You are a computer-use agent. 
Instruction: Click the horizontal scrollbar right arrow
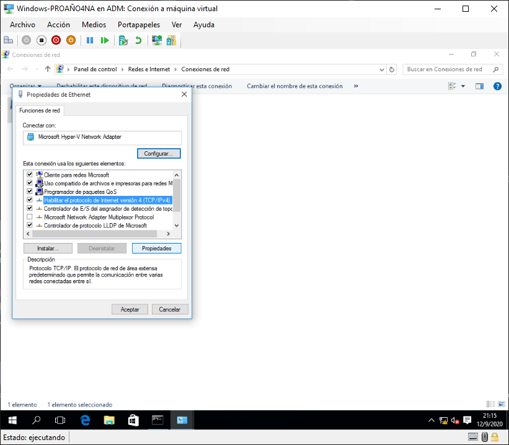pyautogui.click(x=168, y=234)
